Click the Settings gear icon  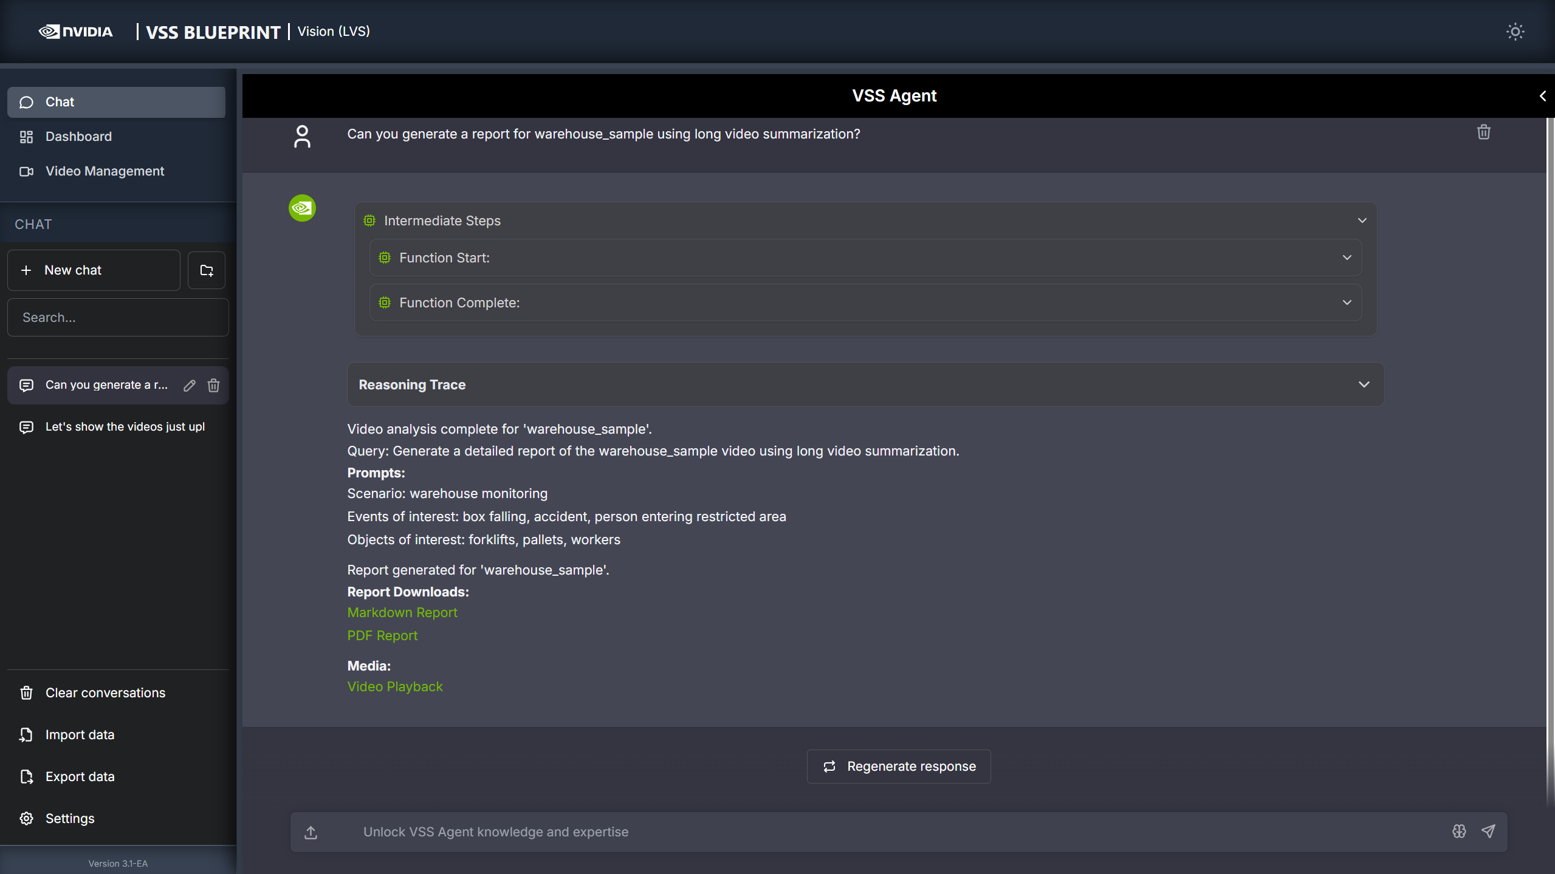pos(26,818)
